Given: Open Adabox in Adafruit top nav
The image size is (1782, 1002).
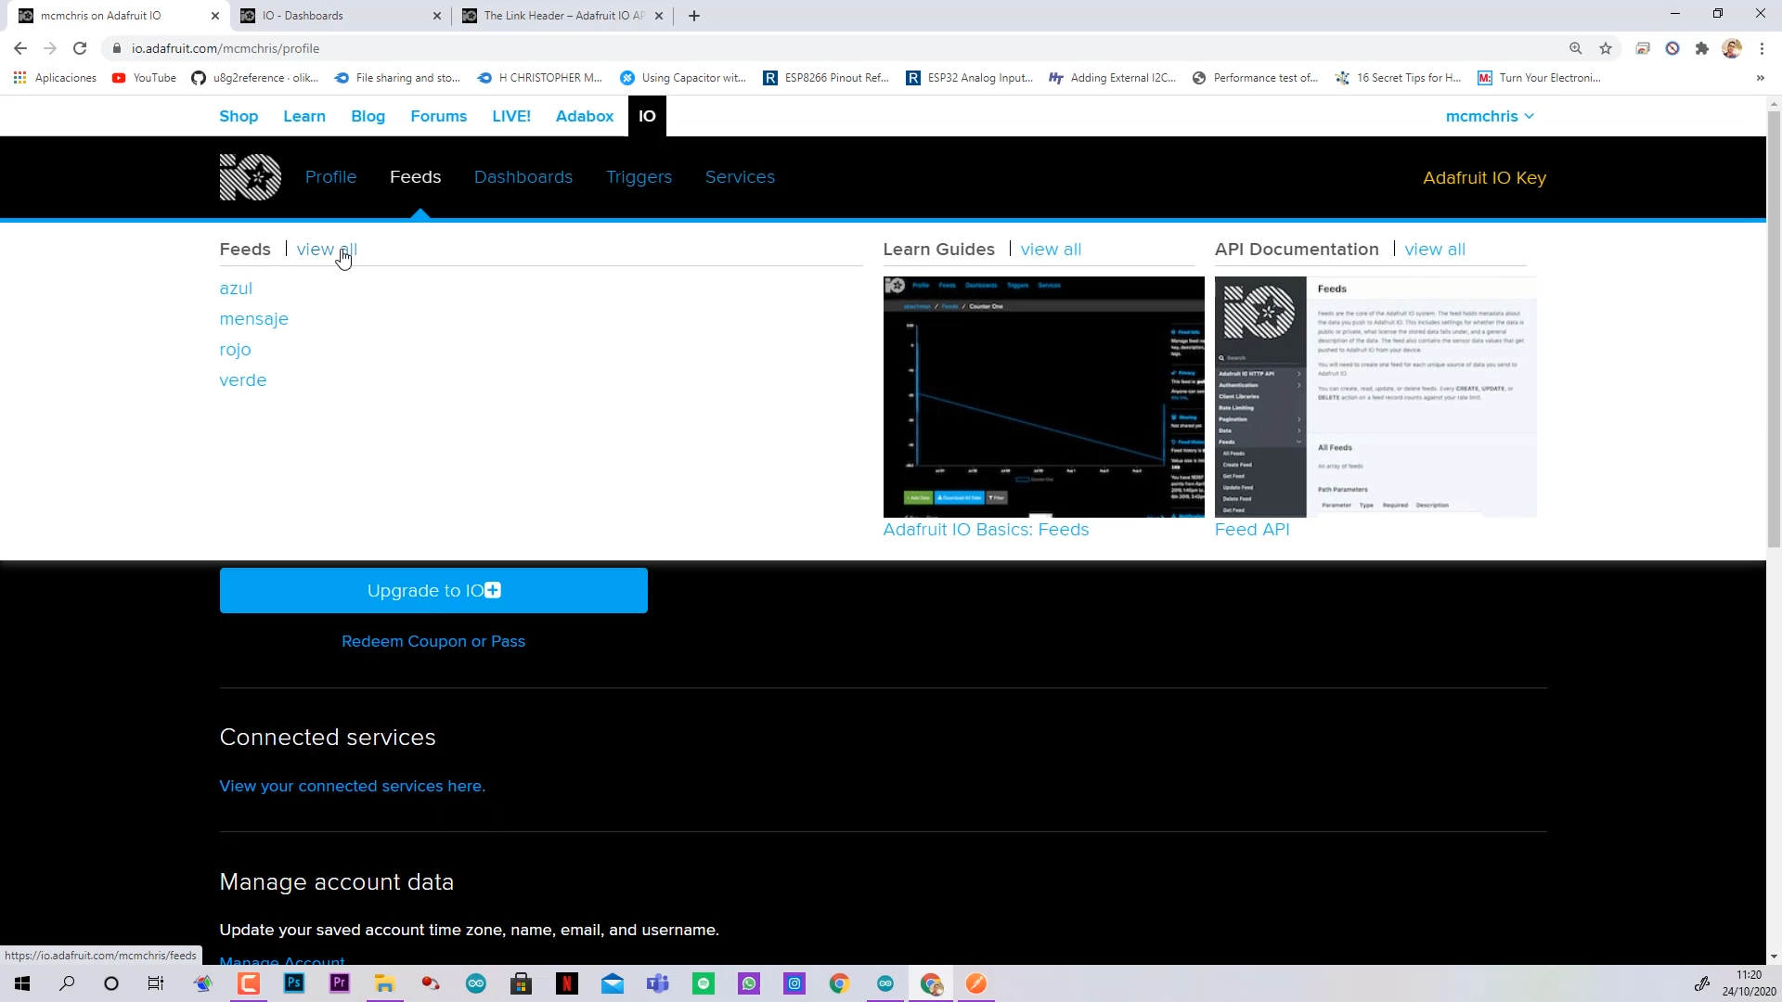Looking at the screenshot, I should coord(585,116).
